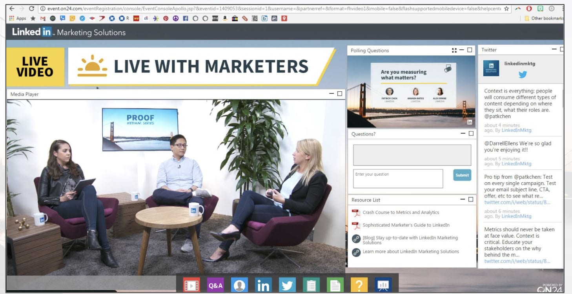Open Crash Course to Metrics and Analytics
Image resolution: width=572 pixels, height=294 pixels.
point(401,212)
